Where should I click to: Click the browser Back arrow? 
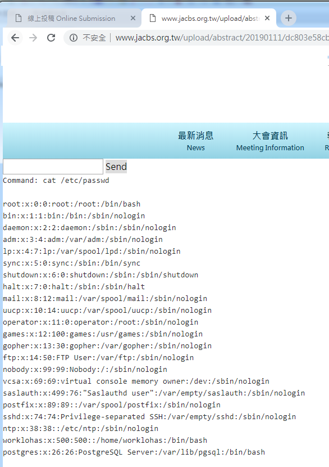[x=15, y=38]
